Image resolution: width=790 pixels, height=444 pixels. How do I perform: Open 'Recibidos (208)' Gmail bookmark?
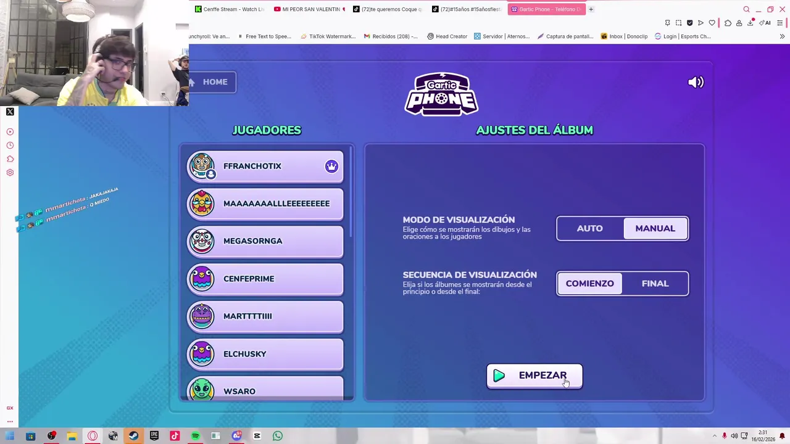point(391,36)
